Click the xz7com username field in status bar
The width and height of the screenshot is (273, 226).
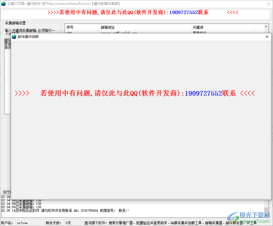click(x=23, y=223)
